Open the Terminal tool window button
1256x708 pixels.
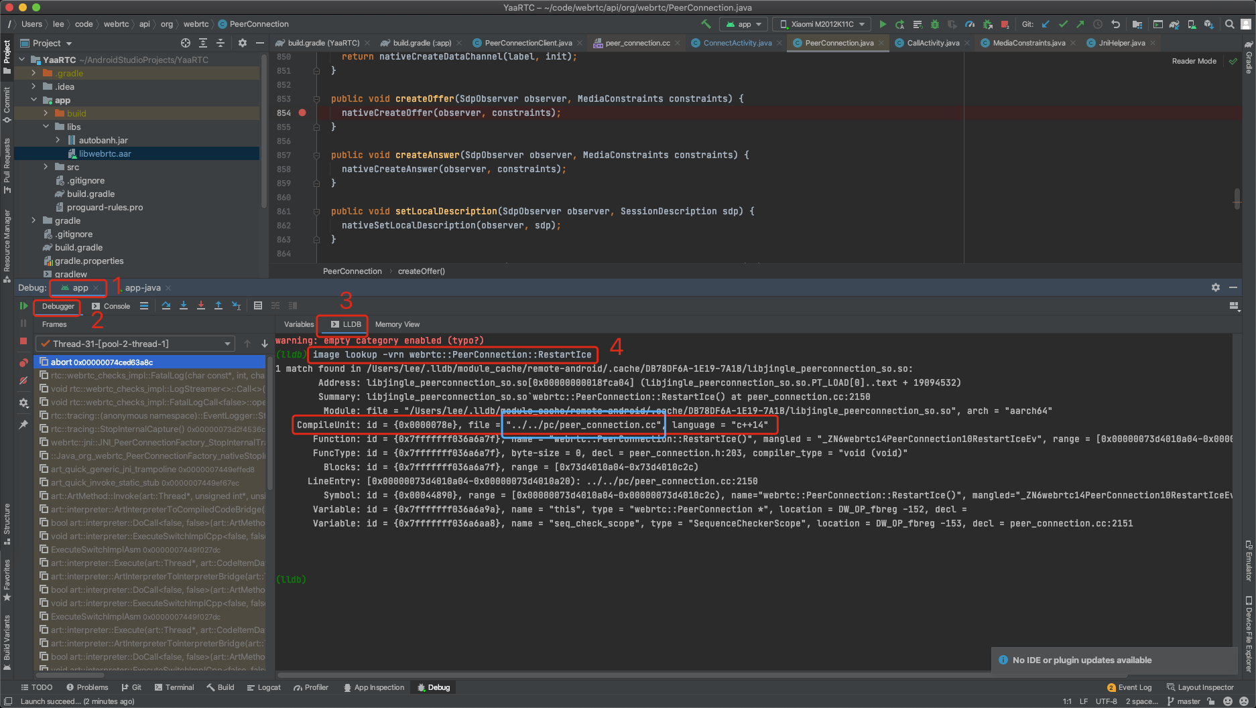(174, 687)
